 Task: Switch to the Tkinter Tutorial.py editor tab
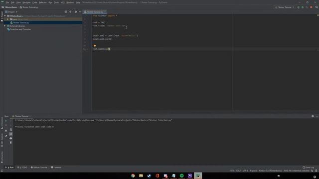point(95,12)
